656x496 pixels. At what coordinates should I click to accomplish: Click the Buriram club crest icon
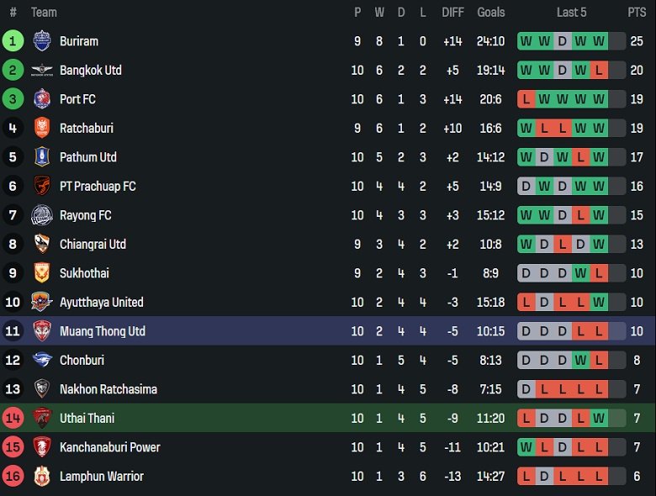pyautogui.click(x=42, y=41)
